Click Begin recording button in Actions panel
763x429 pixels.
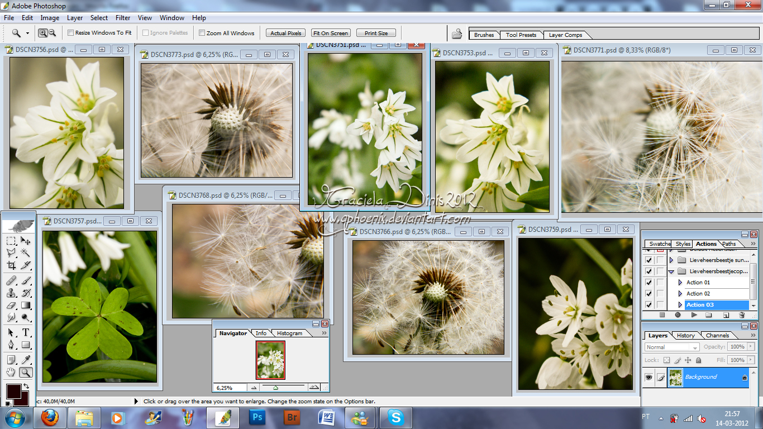pos(678,315)
